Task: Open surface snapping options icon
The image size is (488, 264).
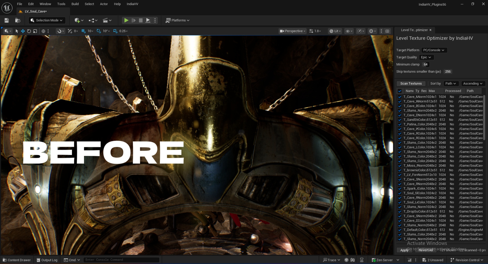Action: [x=60, y=31]
